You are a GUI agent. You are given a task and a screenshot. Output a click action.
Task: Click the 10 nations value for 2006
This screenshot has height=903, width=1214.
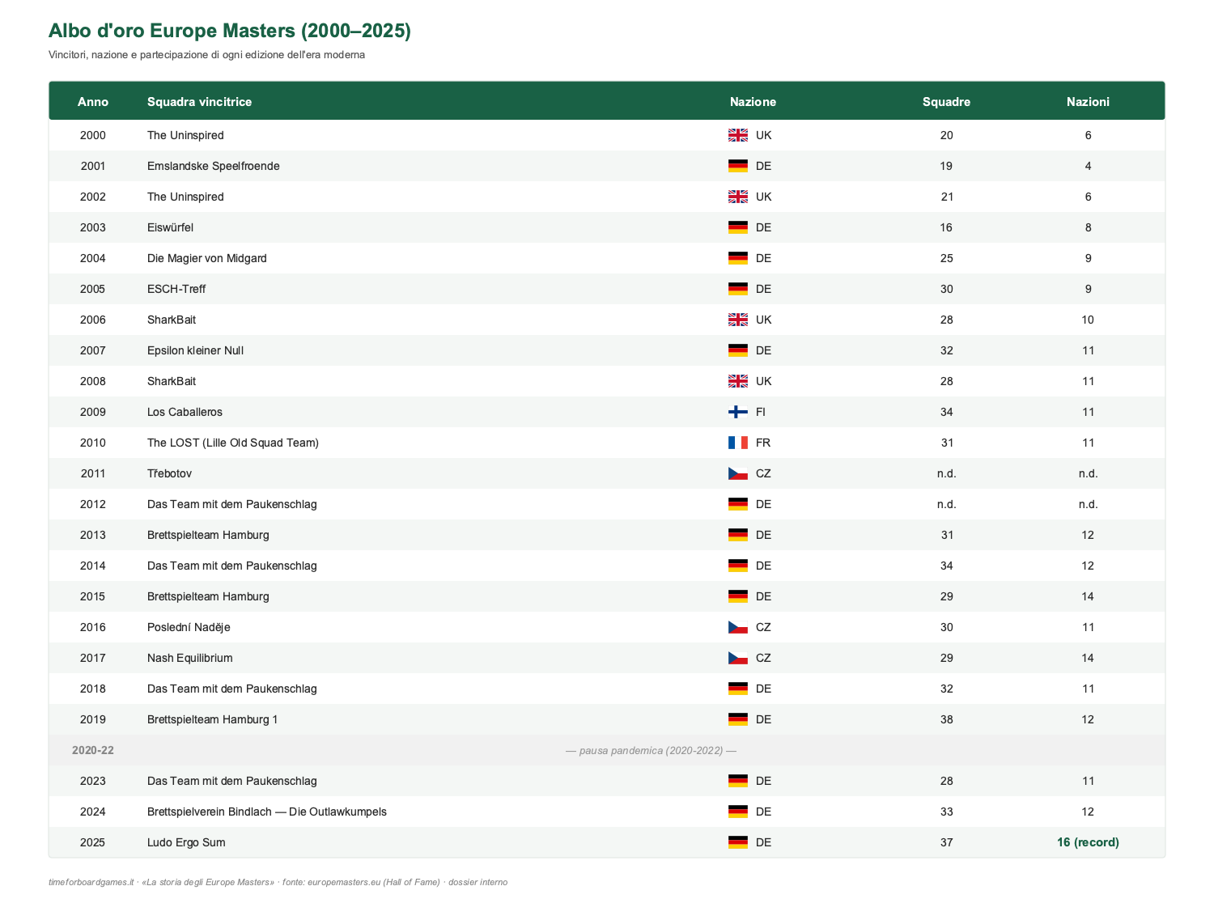click(x=1088, y=320)
